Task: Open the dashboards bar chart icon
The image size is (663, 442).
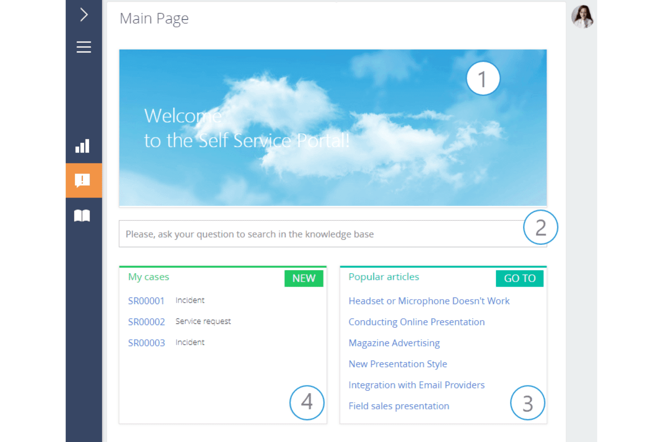Action: point(82,146)
